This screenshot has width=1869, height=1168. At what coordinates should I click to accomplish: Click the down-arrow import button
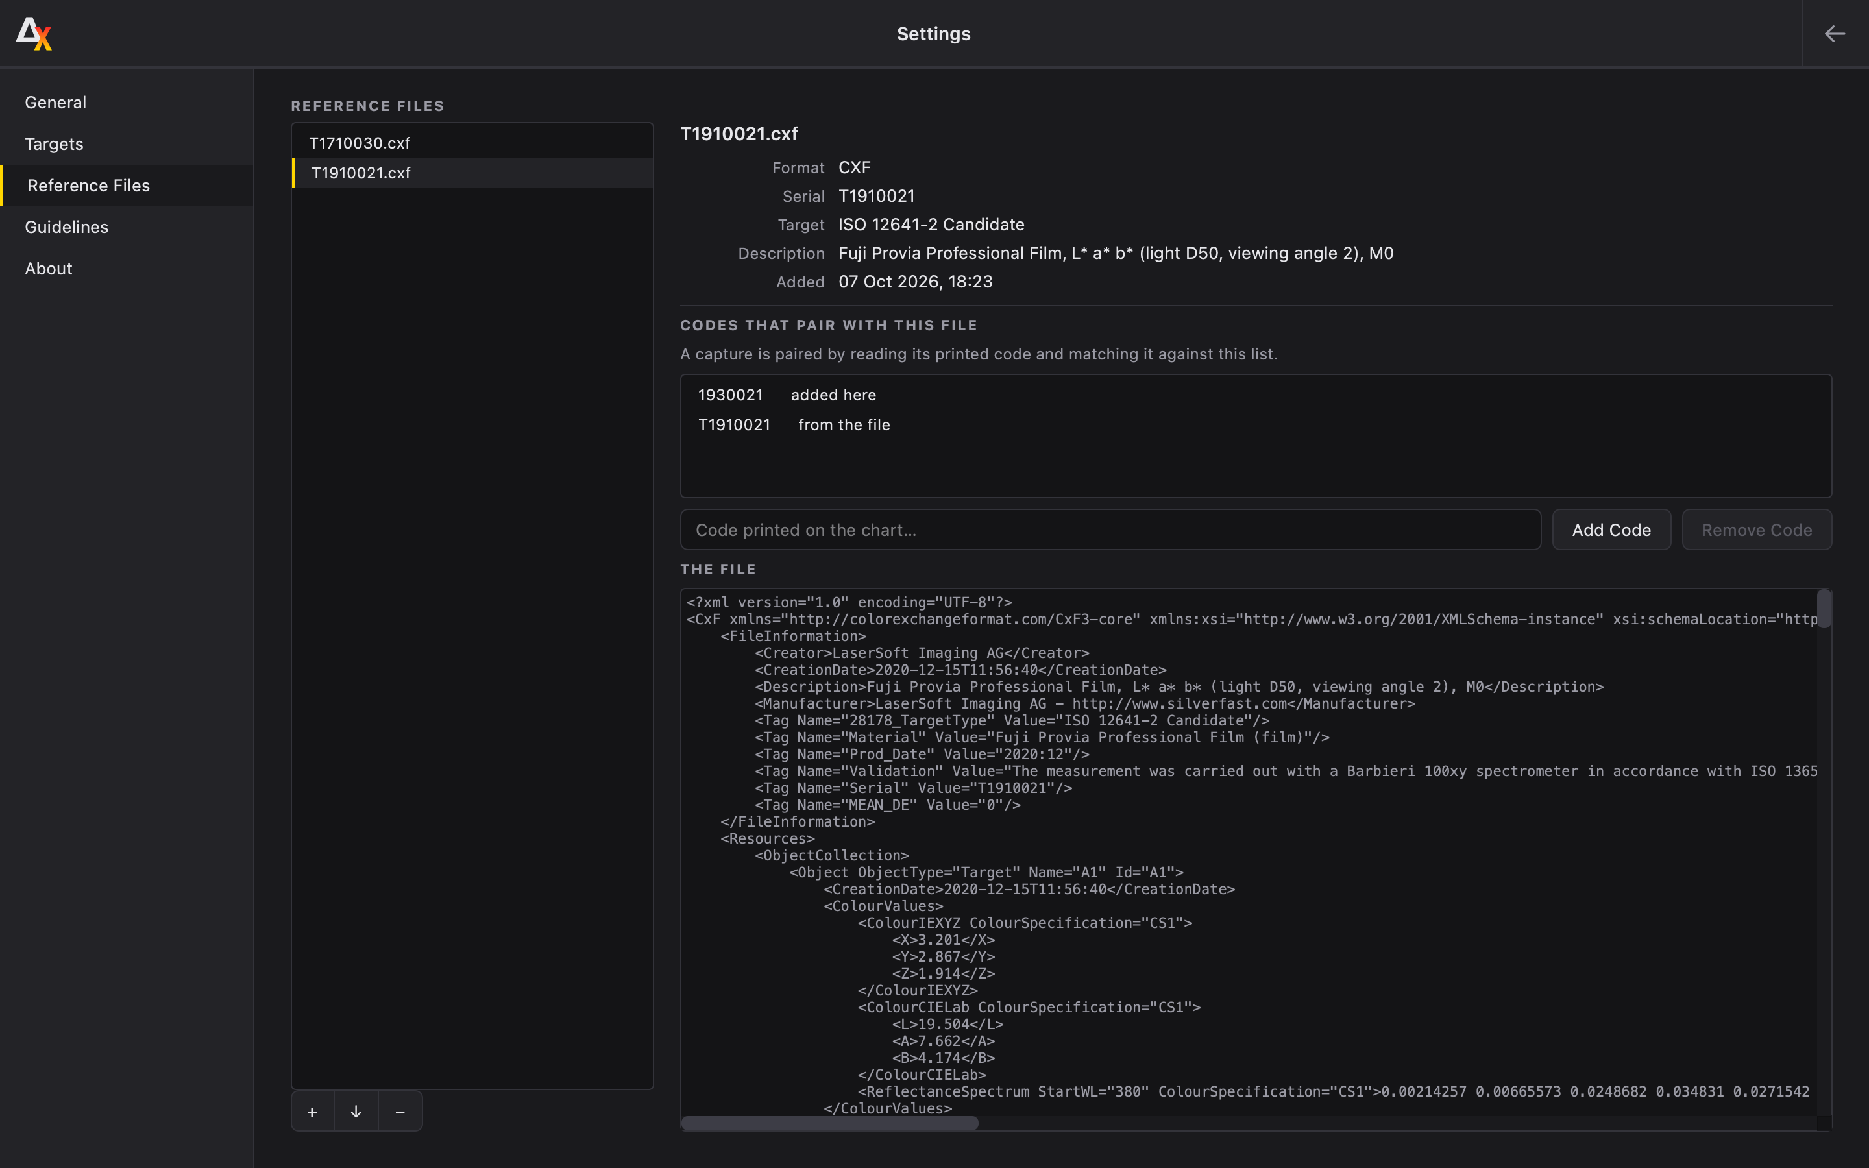click(356, 1112)
